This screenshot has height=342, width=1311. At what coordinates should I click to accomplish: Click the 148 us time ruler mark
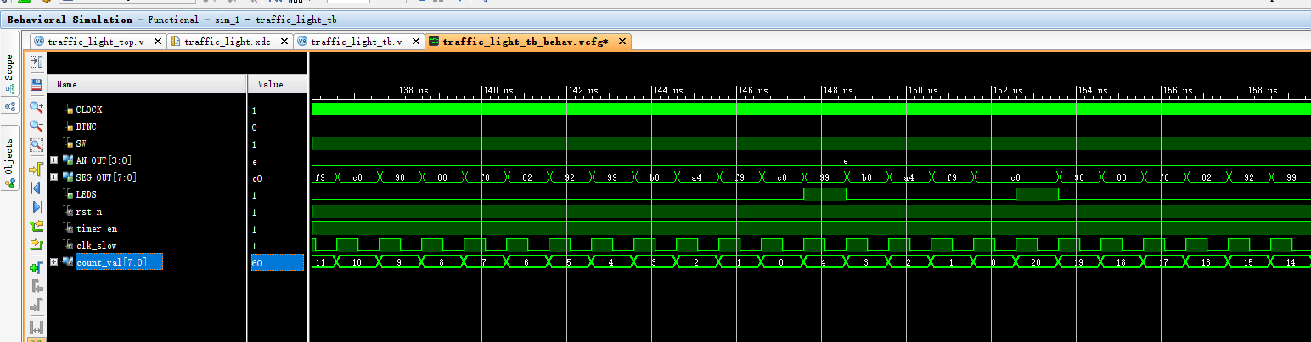[x=837, y=90]
